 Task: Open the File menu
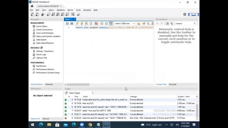point(31,10)
